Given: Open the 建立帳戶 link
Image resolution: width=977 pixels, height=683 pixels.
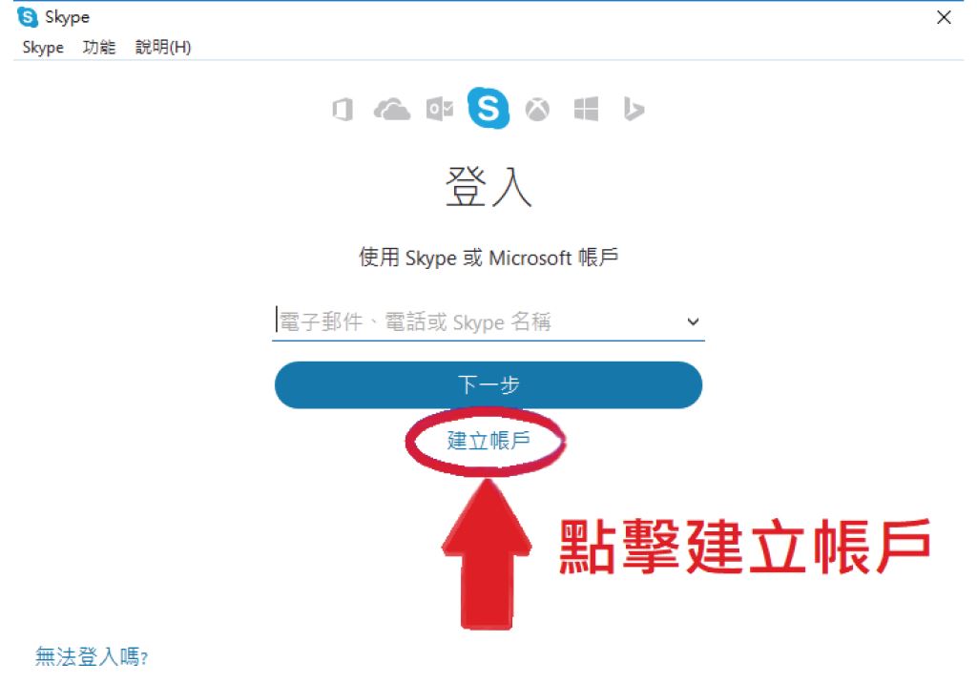Looking at the screenshot, I should pyautogui.click(x=488, y=441).
